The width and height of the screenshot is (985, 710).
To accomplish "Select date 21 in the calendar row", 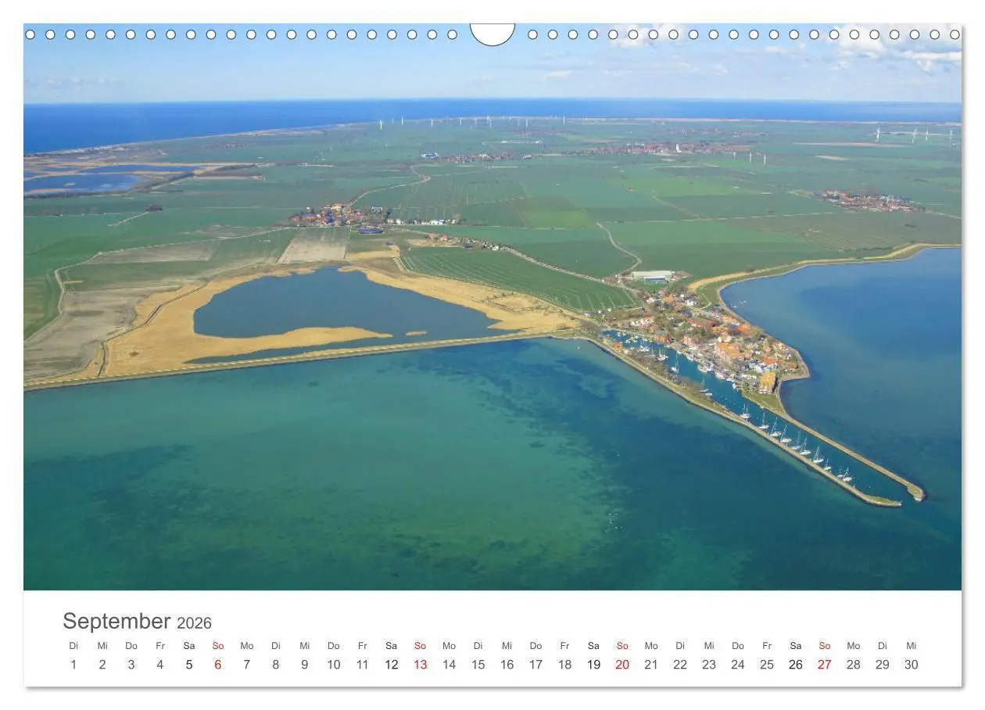I will click(652, 665).
